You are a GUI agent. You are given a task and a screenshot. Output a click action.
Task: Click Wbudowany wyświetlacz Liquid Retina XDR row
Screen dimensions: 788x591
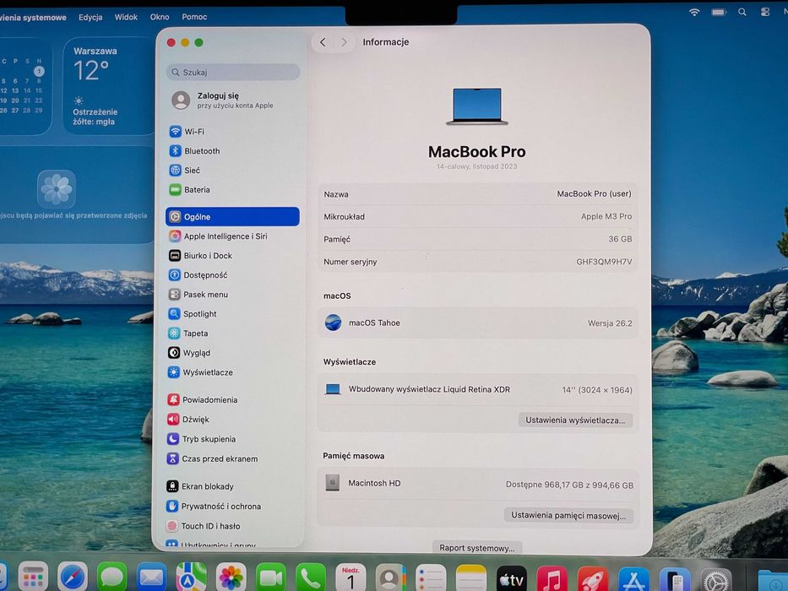(478, 389)
